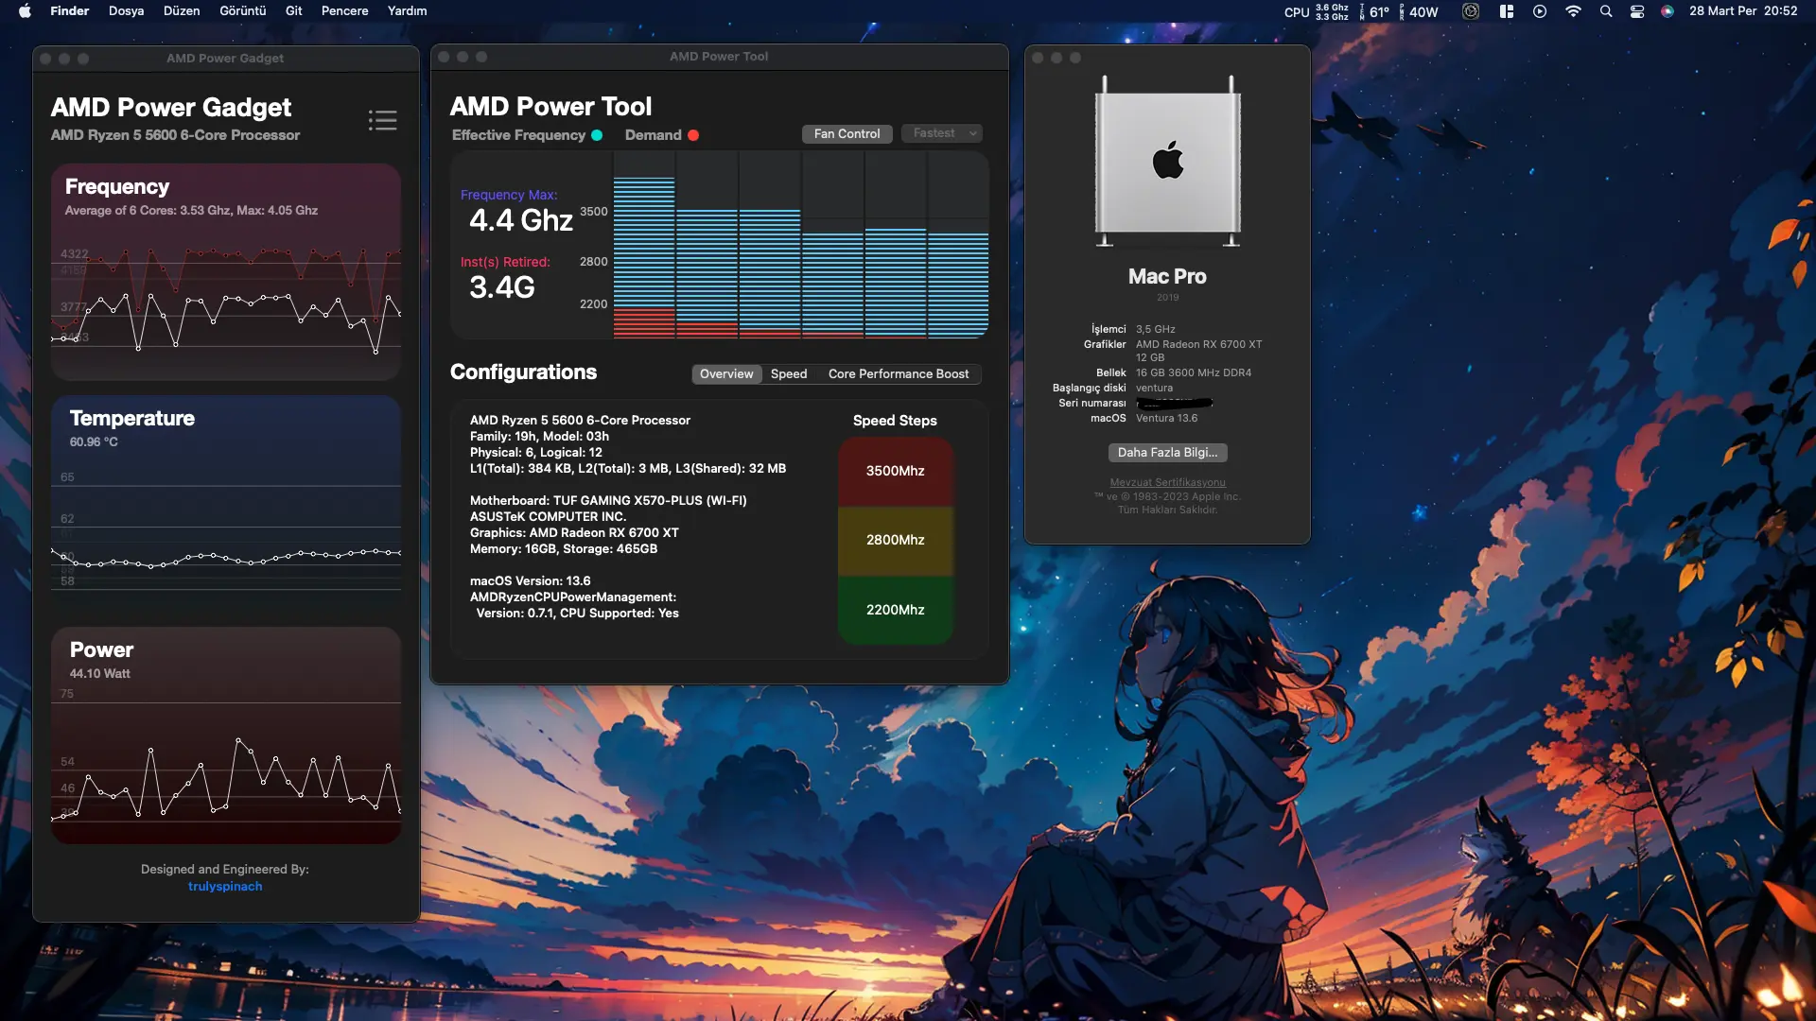
Task: Click 'Ventura 13.6' macOS value
Action: coord(1166,418)
